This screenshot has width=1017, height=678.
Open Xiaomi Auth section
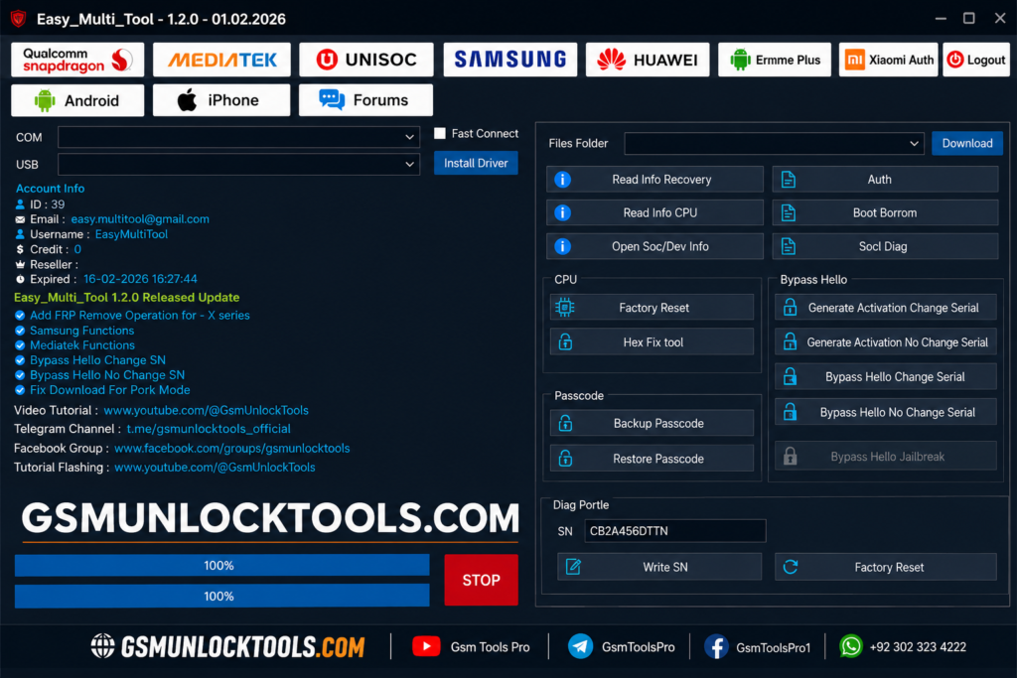[x=889, y=60]
